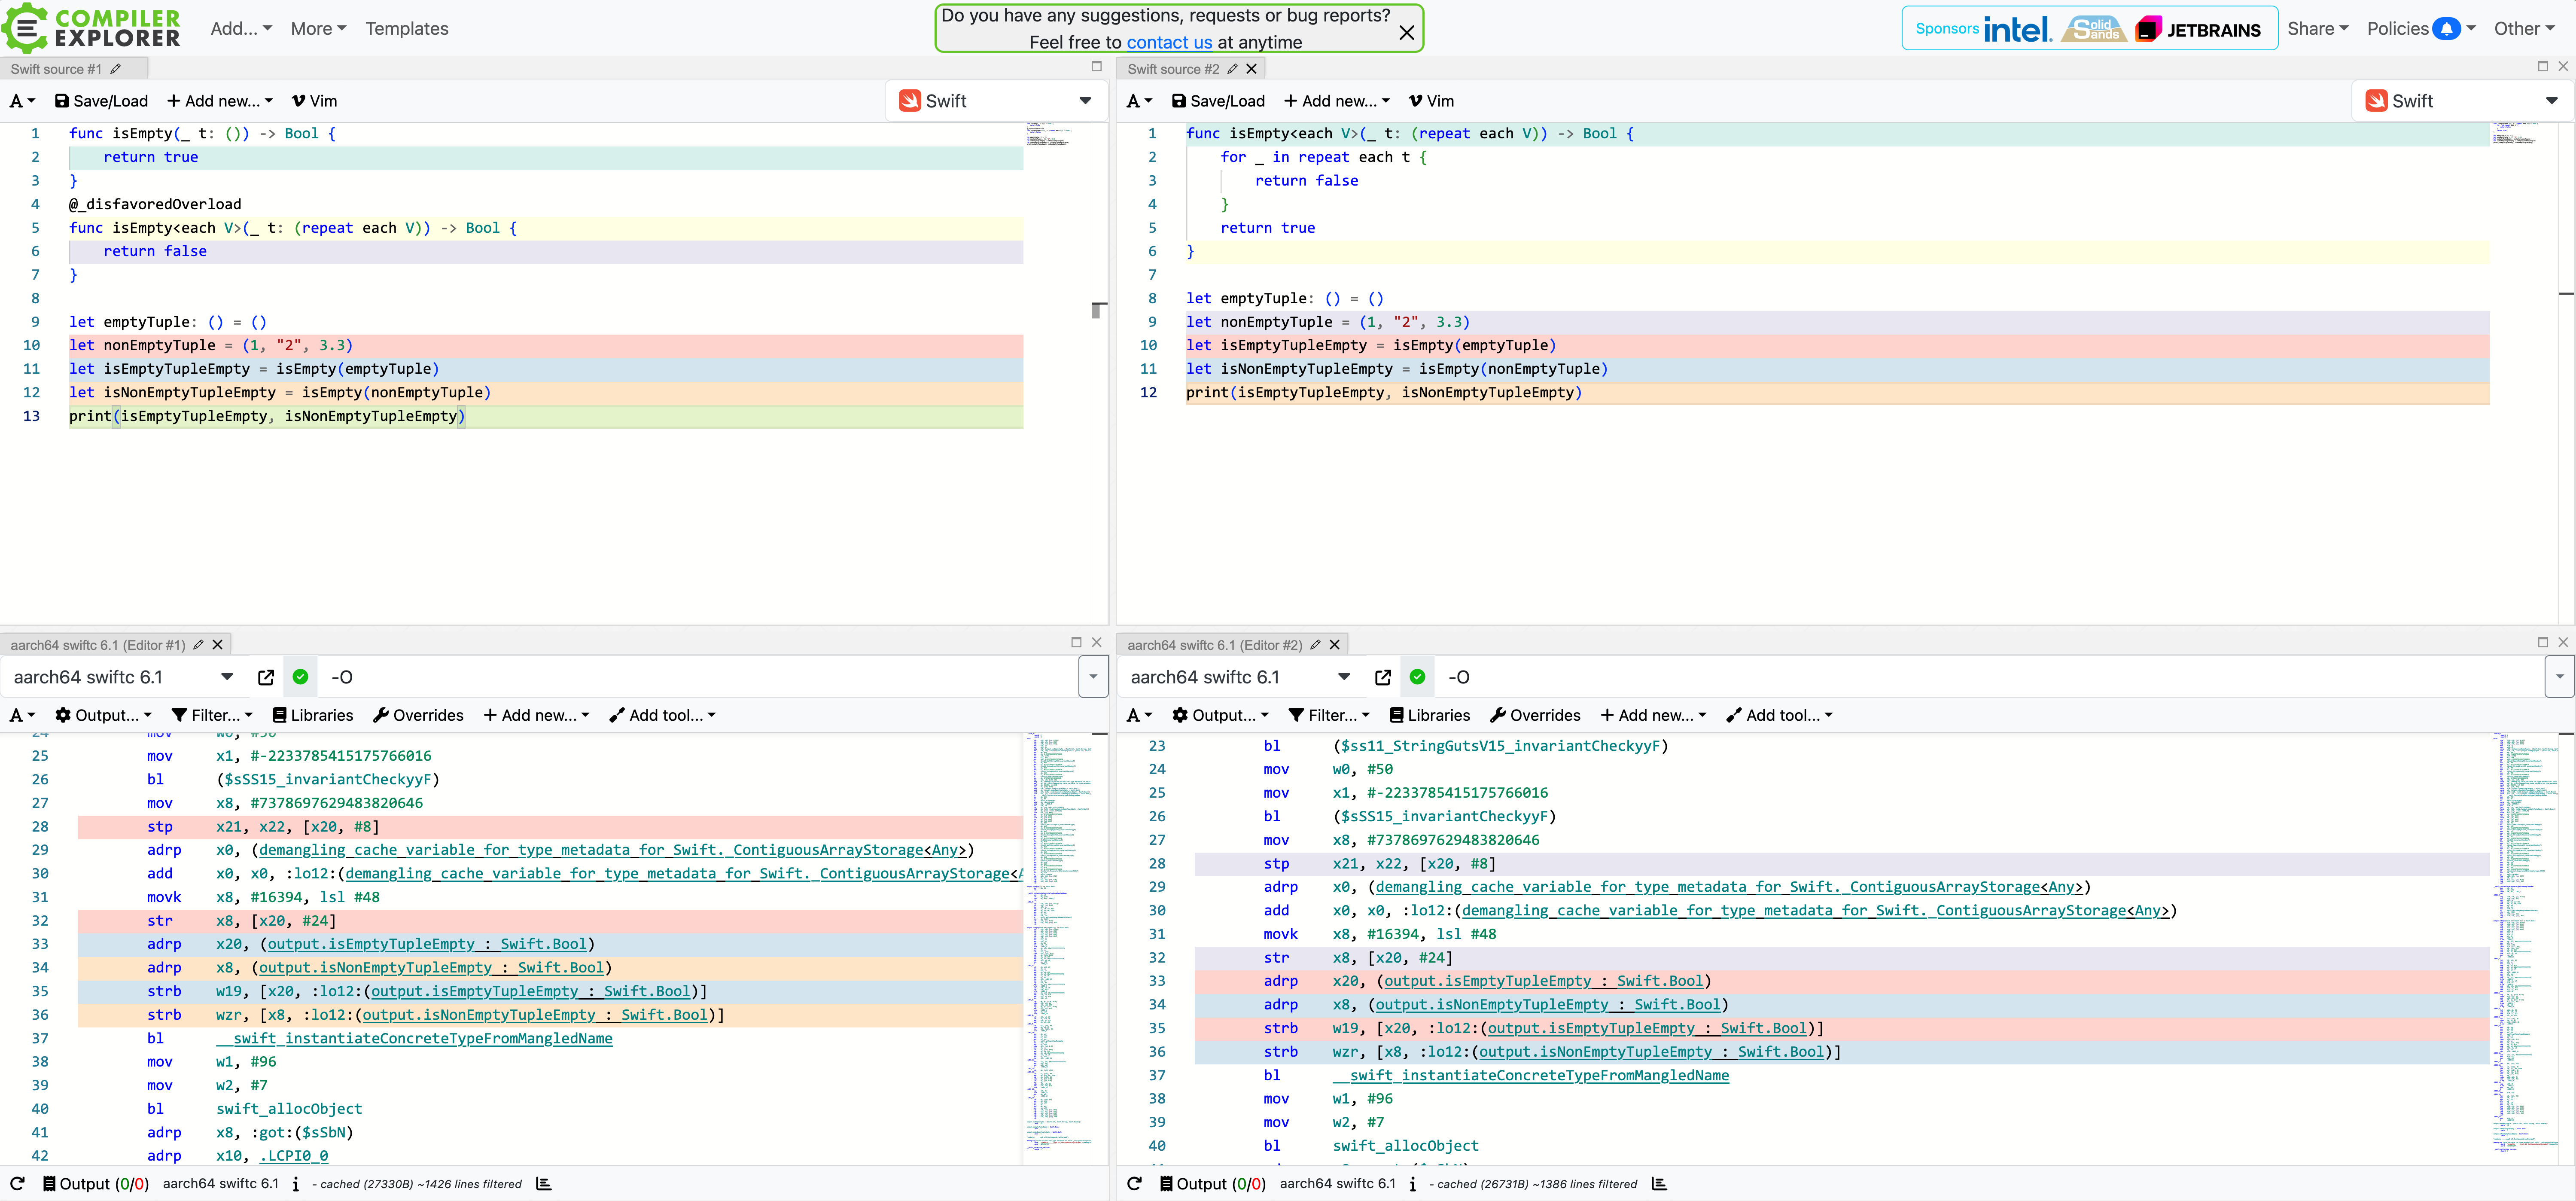Pop out compiler picker for Editor #1
The width and height of the screenshot is (2576, 1201).
[x=265, y=677]
